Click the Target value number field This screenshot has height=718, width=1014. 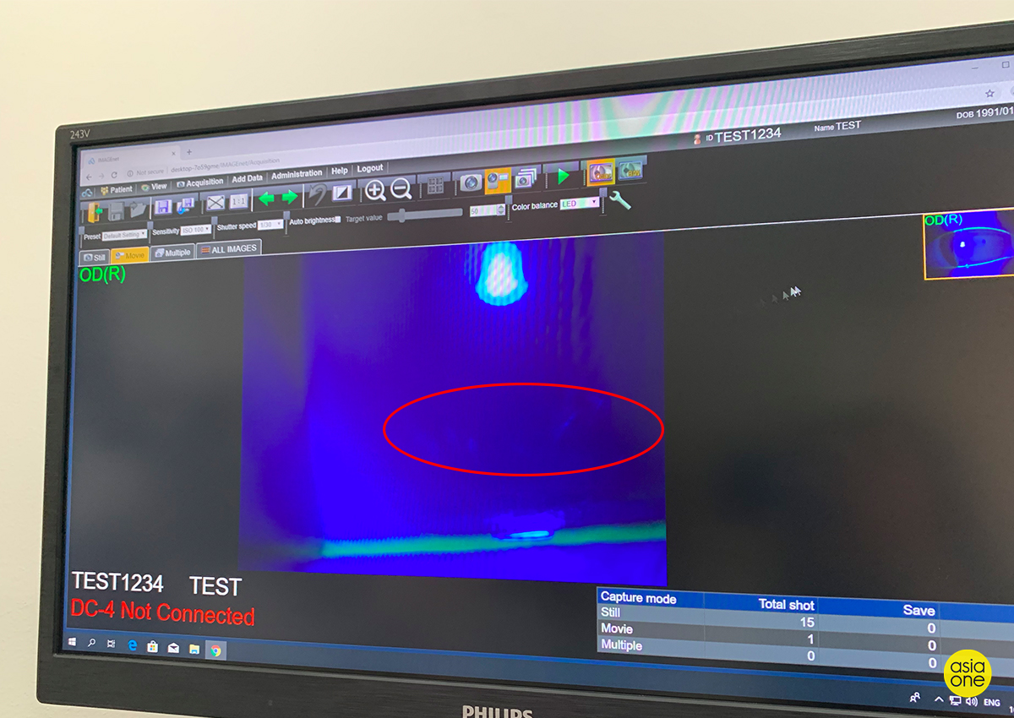pyautogui.click(x=483, y=211)
